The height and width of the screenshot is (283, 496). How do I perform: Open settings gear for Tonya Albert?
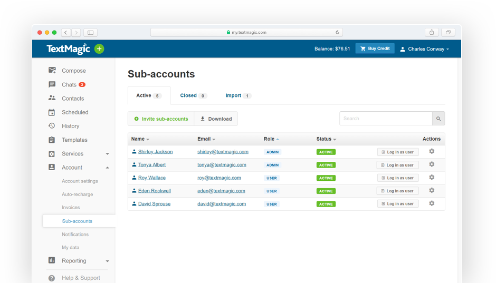tap(432, 164)
